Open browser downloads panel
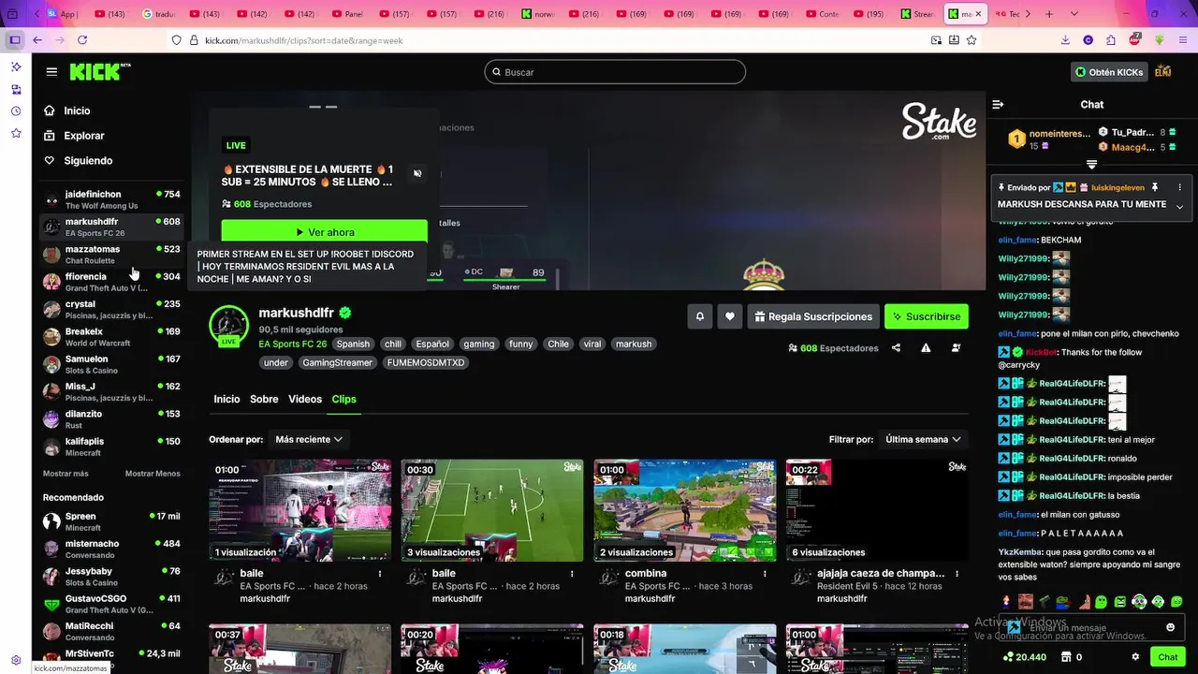This screenshot has width=1198, height=674. [x=1065, y=40]
